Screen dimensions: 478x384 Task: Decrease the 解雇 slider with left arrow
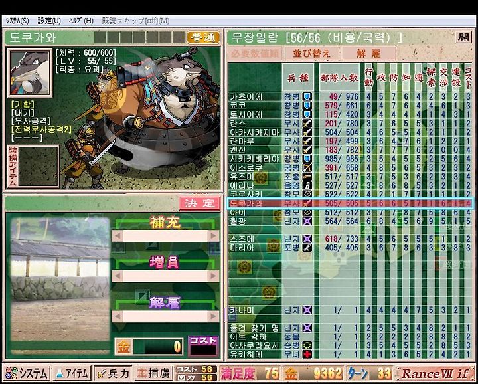118,316
